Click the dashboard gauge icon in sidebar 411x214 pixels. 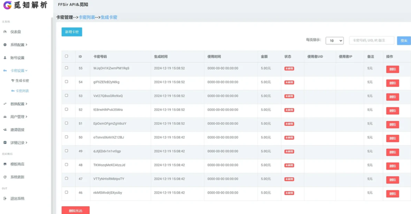click(5, 32)
